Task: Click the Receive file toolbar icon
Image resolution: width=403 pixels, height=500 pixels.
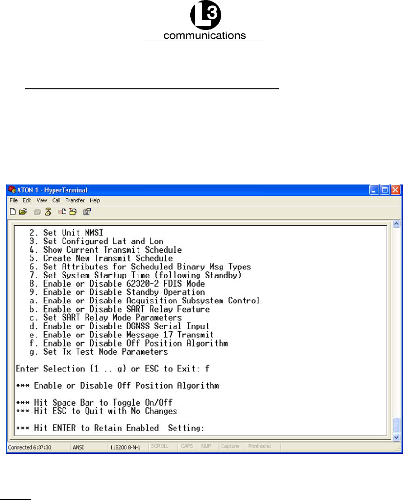Action: pos(73,212)
